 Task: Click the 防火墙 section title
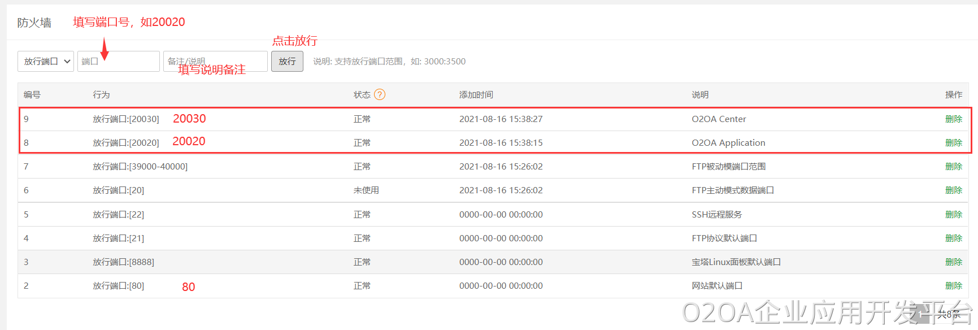pos(34,23)
